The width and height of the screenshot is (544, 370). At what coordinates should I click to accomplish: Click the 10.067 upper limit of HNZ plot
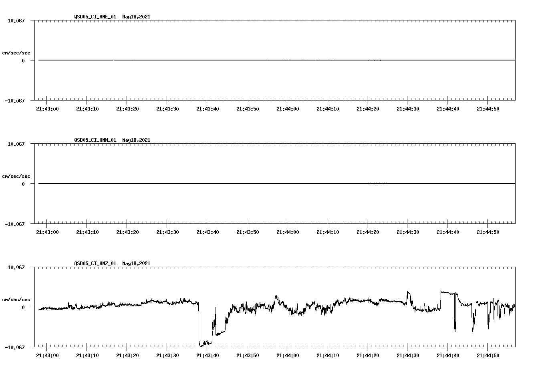point(16,267)
